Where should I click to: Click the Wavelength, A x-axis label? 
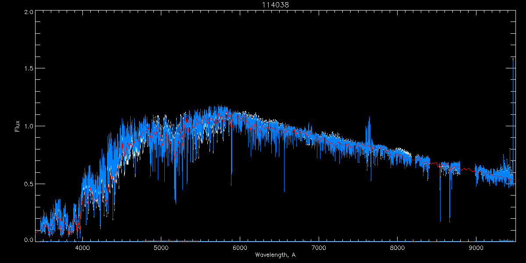click(275, 255)
